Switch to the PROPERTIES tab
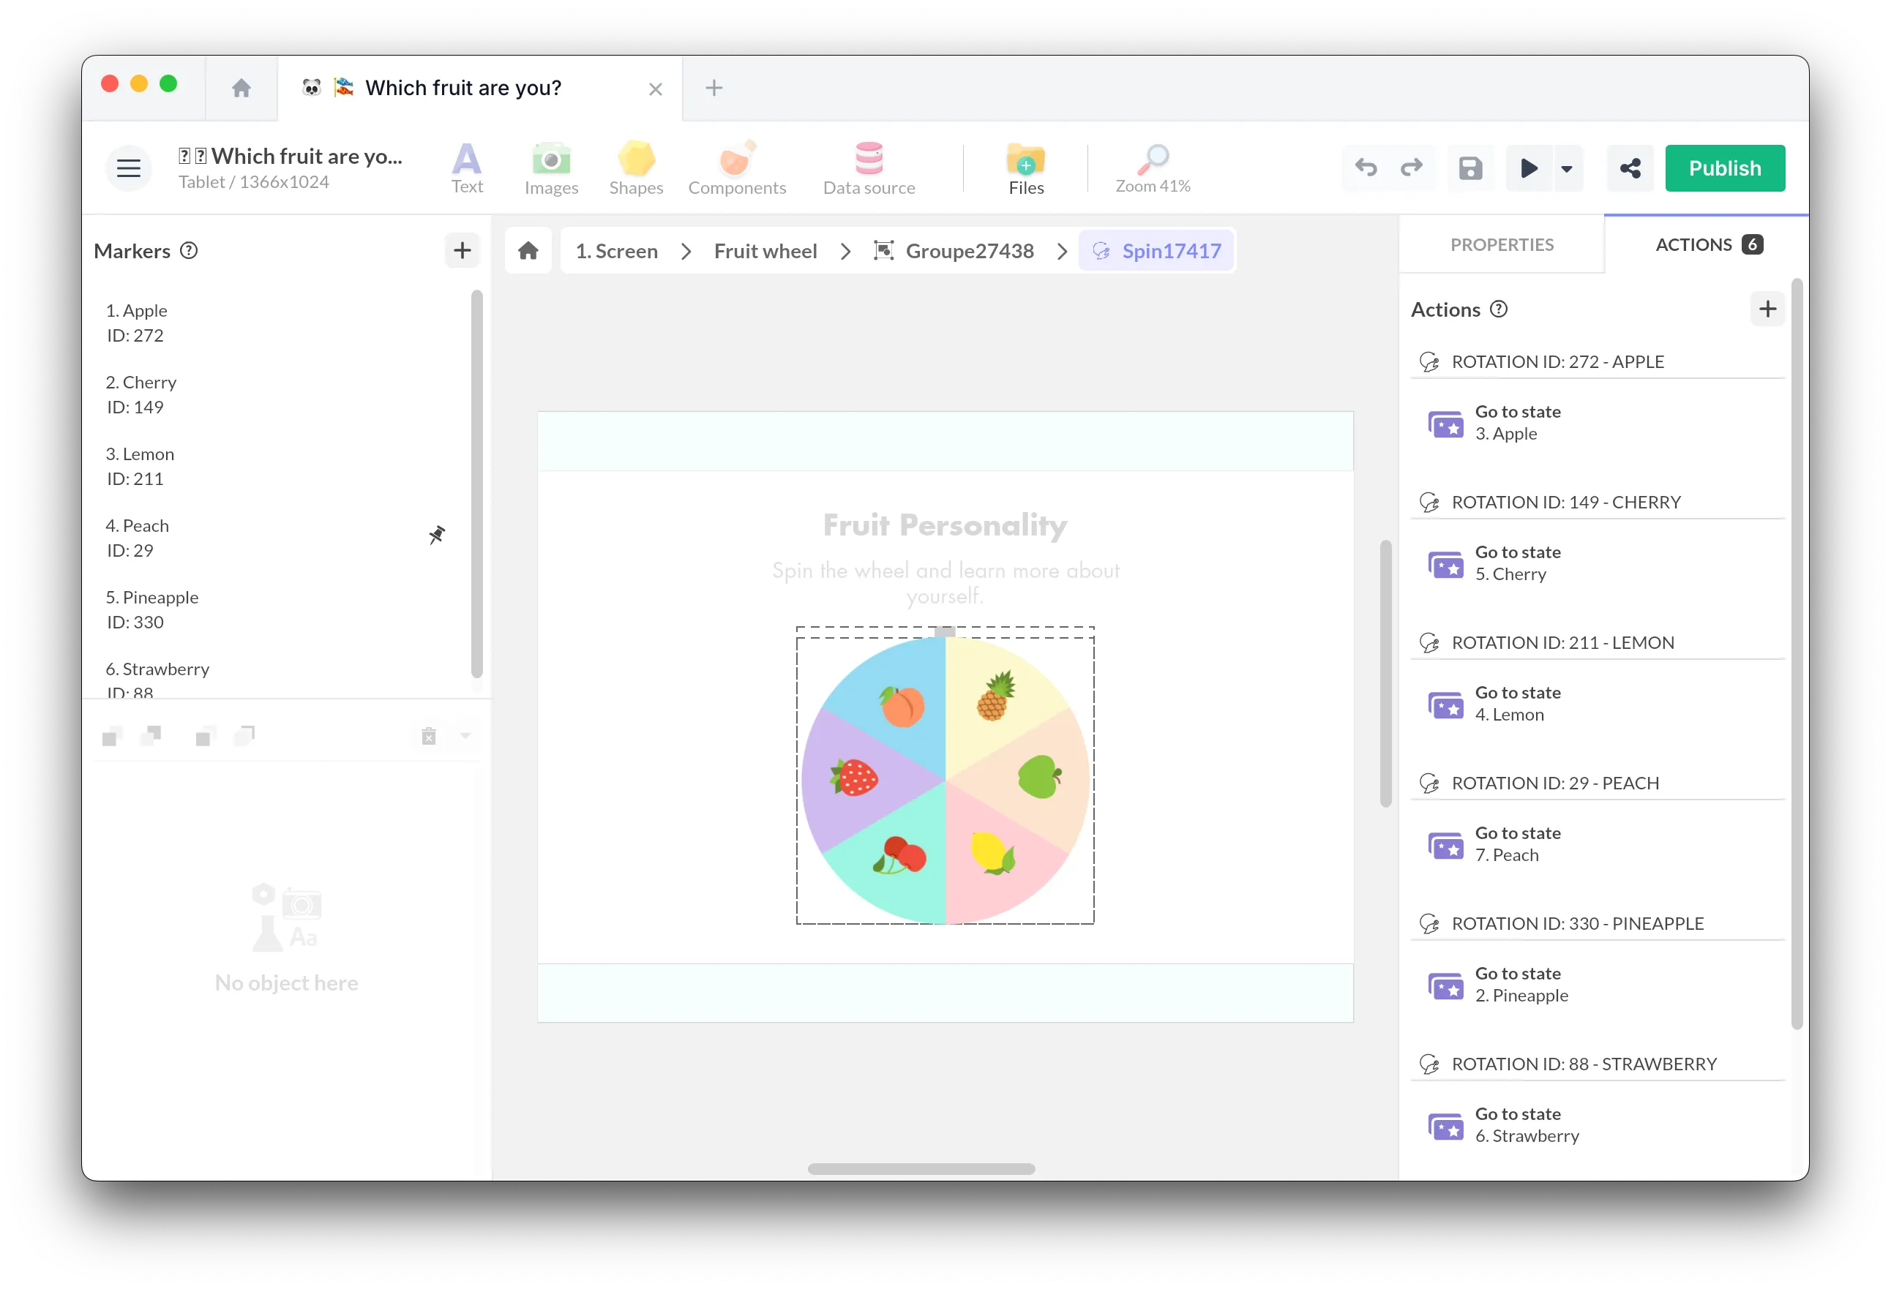The height and width of the screenshot is (1289, 1891). [1501, 245]
